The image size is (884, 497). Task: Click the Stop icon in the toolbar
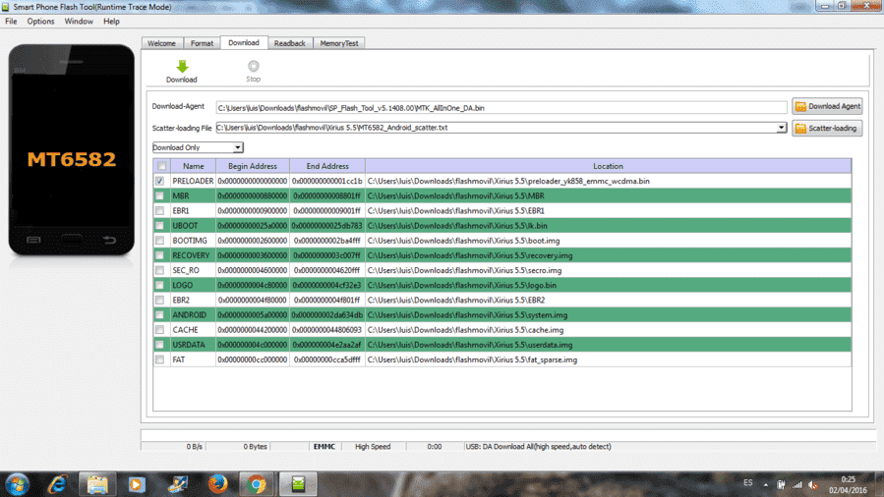[x=253, y=67]
